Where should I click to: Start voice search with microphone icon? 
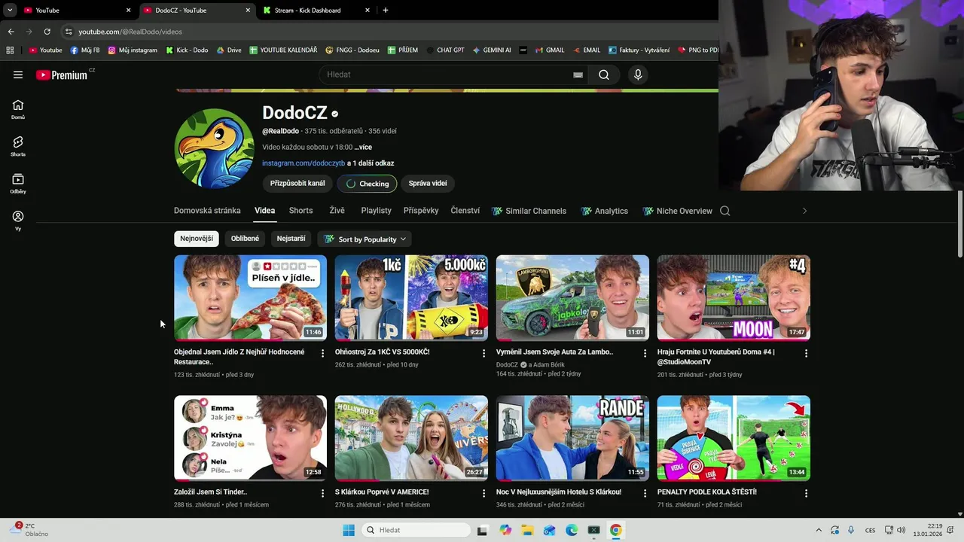coord(638,75)
